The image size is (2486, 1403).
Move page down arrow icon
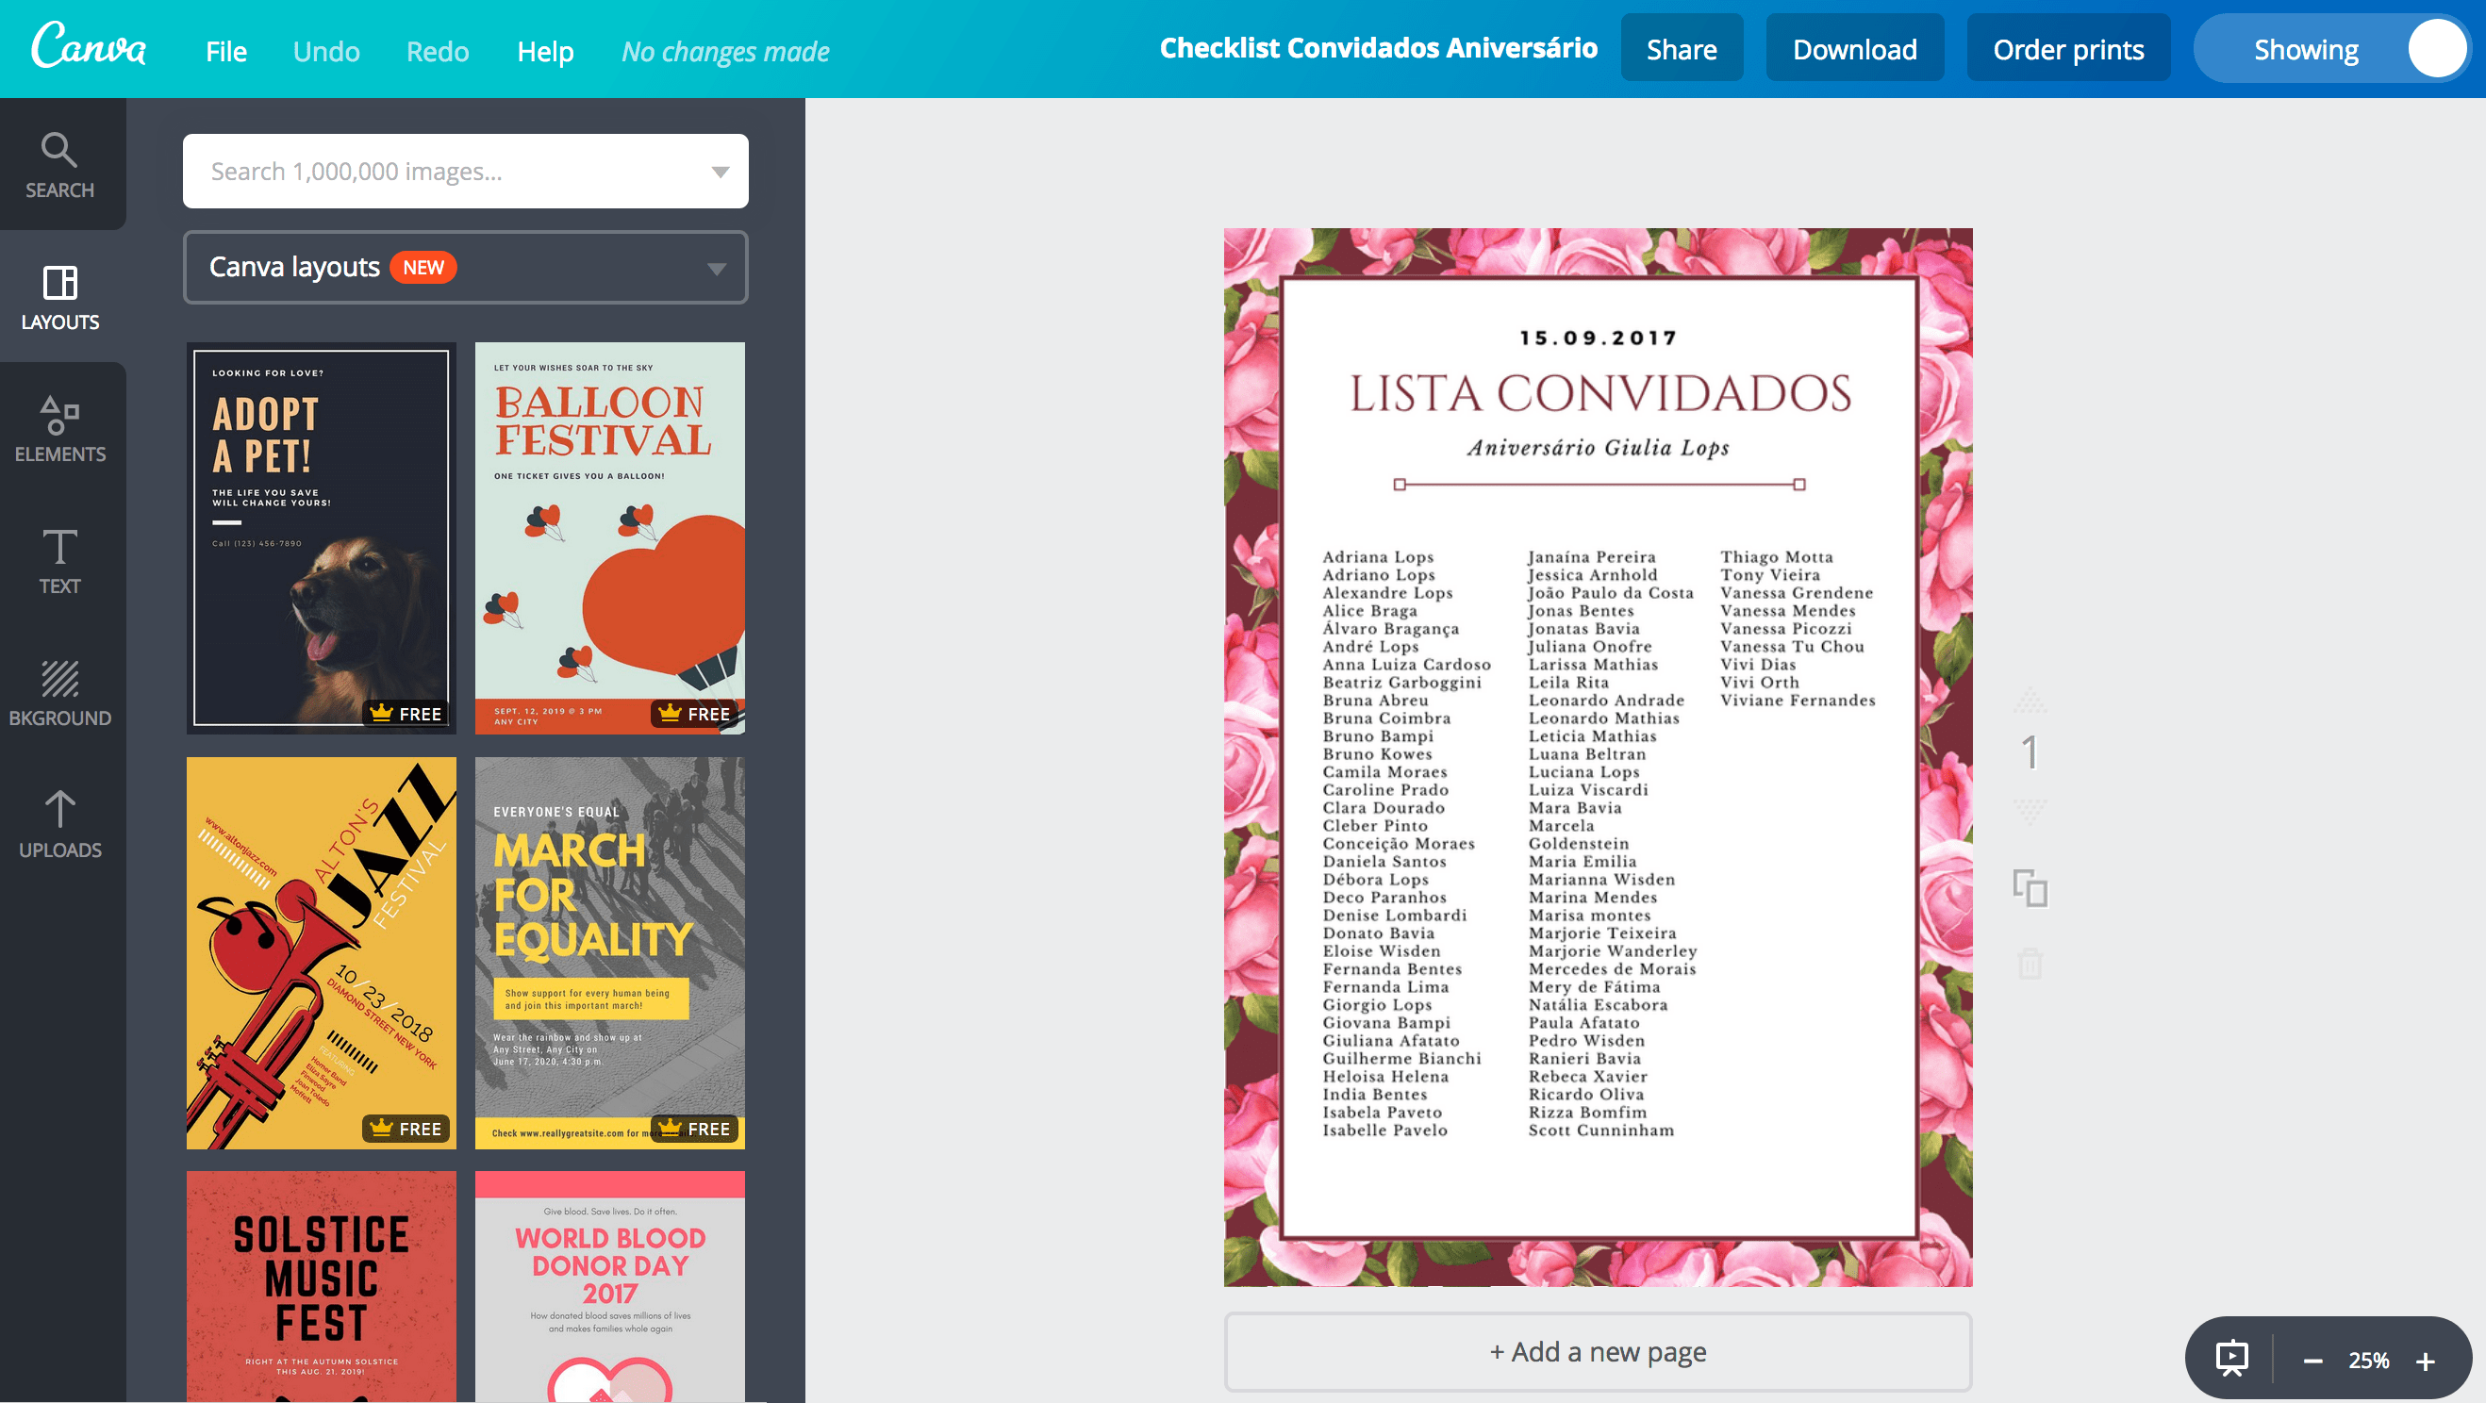[2030, 811]
